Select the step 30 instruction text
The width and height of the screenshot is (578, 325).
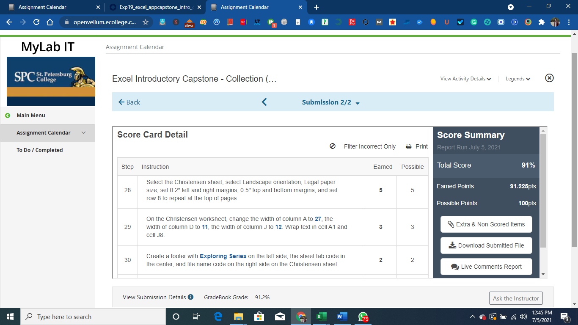coord(245,260)
